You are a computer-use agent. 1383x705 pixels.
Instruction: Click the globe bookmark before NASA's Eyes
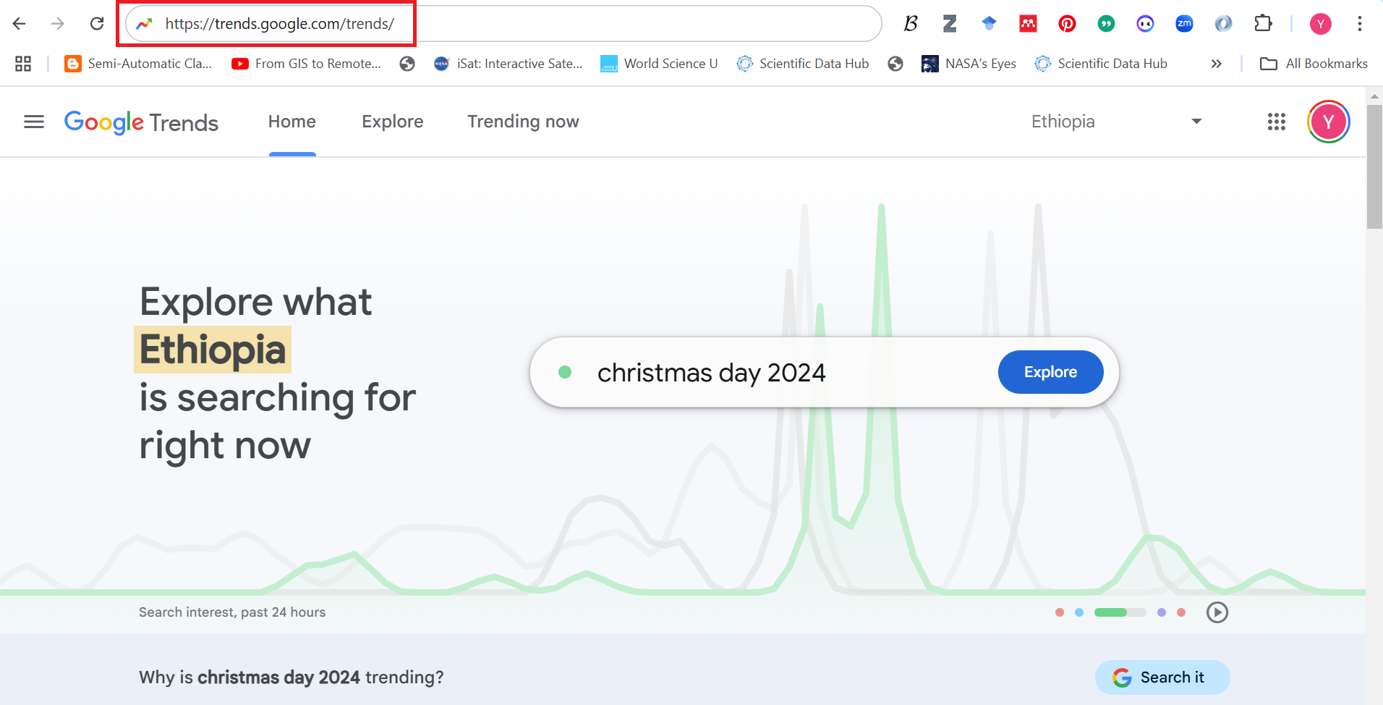pos(895,64)
